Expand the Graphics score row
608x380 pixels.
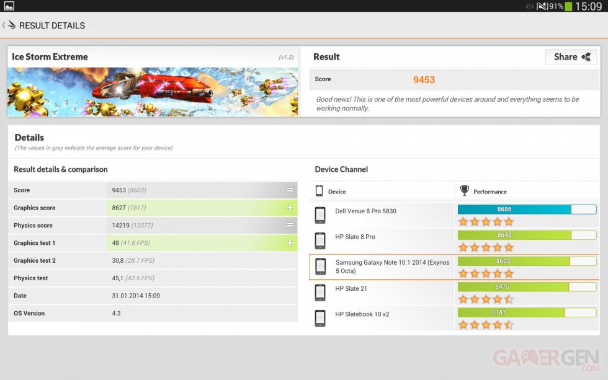[x=289, y=208]
